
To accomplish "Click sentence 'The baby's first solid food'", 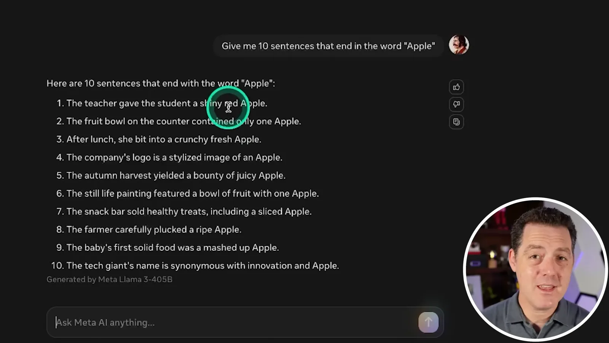I will (172, 248).
